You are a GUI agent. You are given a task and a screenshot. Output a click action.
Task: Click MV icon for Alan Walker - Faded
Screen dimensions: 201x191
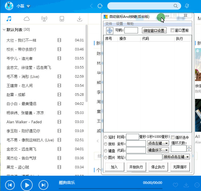click(59, 122)
